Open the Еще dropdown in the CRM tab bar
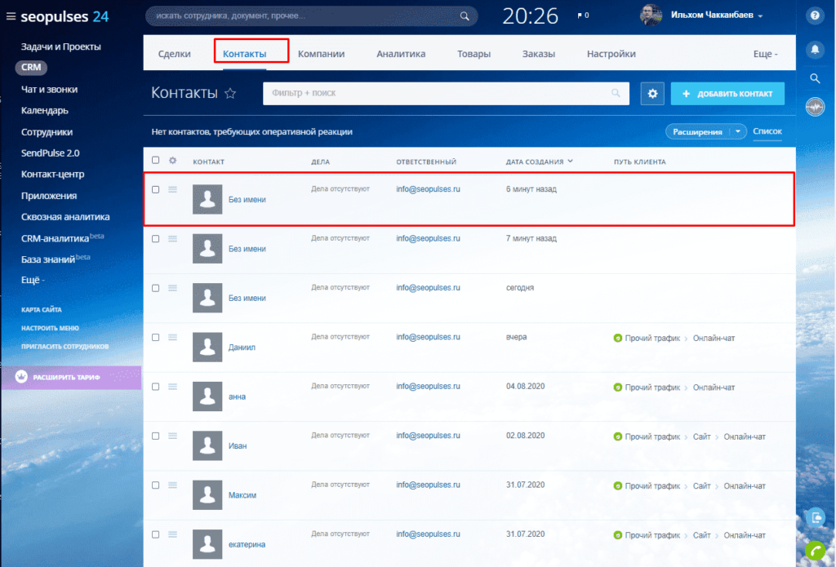Viewport: 836px width, 567px height. 765,54
